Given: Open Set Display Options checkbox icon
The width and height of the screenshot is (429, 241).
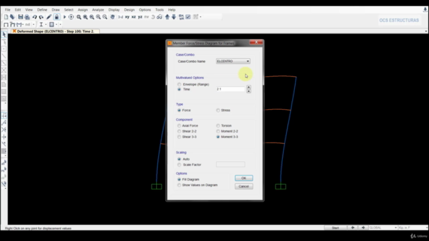Looking at the screenshot, I should [x=188, y=17].
